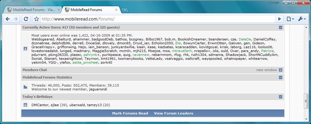Click the Go arrow beside the address bar
The width and height of the screenshot is (311, 124).
pos(280,19)
